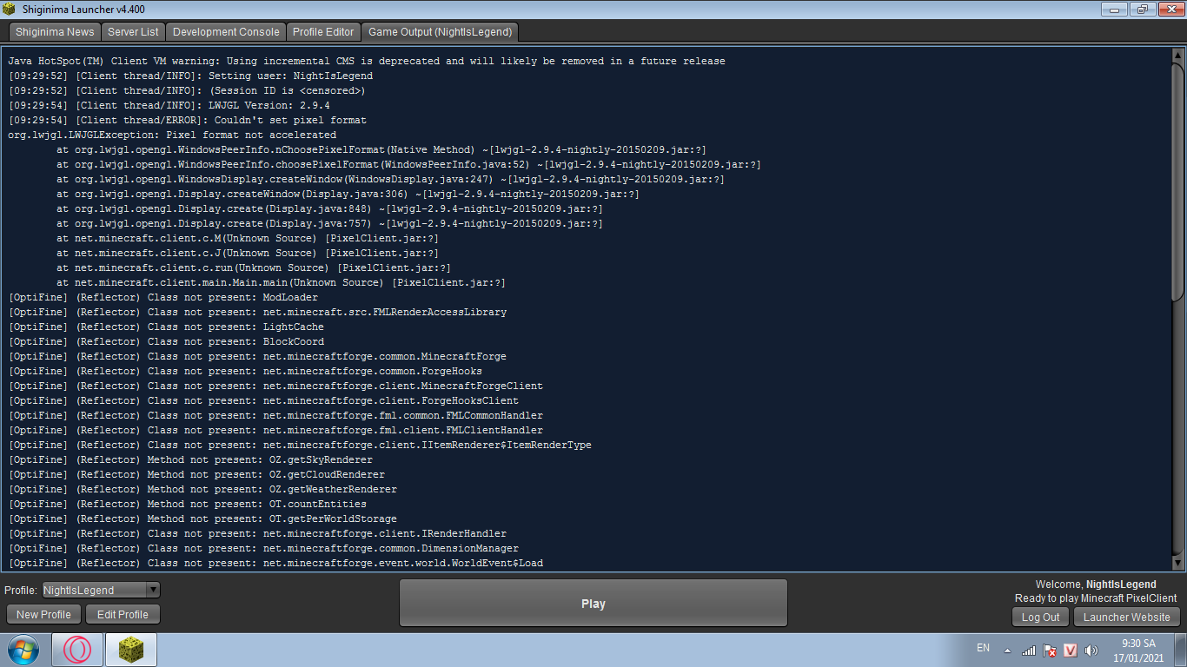Show hidden system tray icons

(1007, 650)
